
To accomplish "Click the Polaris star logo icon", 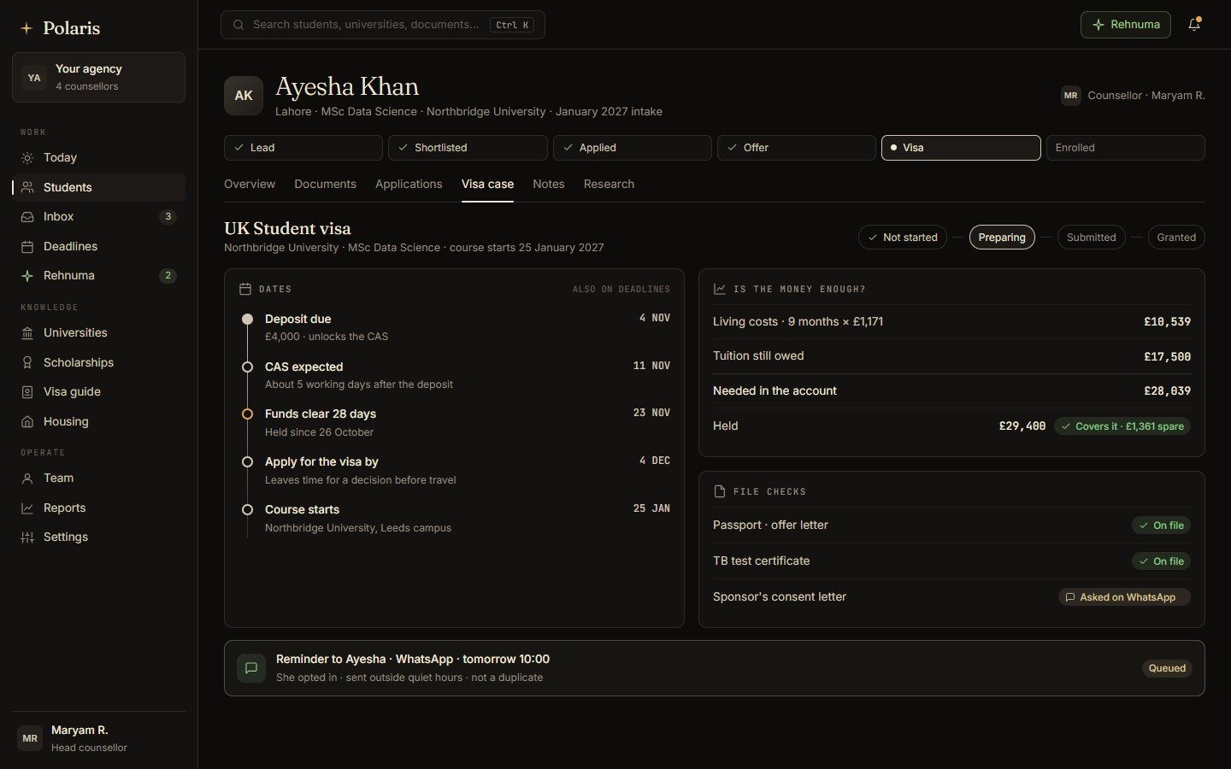I will [27, 28].
